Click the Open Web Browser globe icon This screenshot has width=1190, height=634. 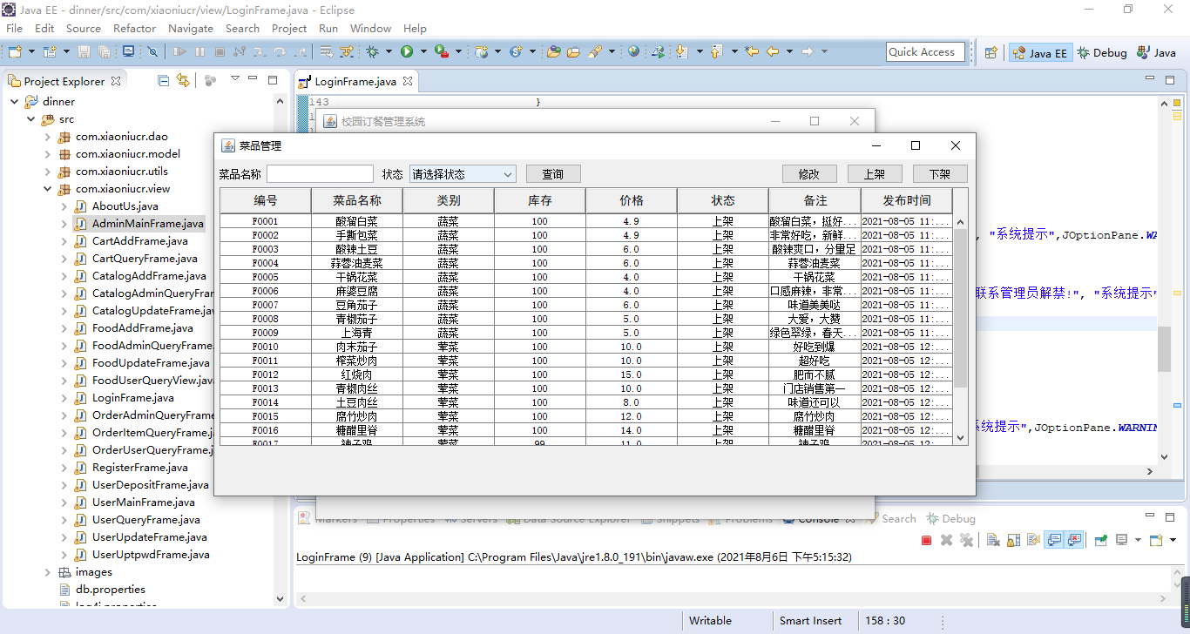[633, 51]
